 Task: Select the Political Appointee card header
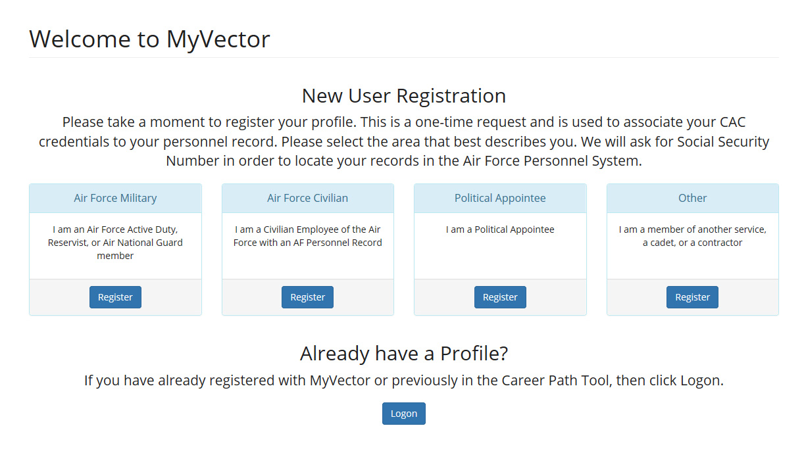point(500,197)
